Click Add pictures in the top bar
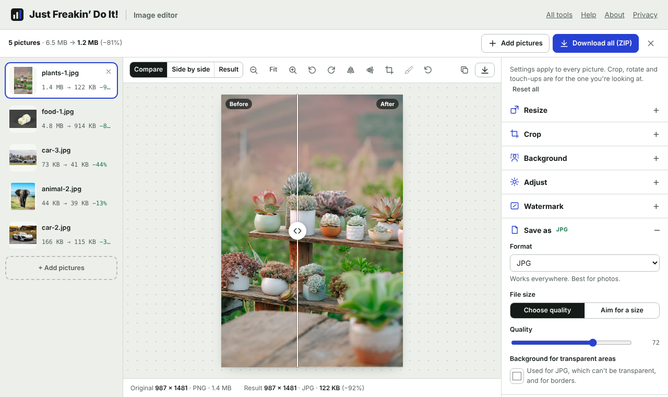This screenshot has height=397, width=668. (515, 43)
